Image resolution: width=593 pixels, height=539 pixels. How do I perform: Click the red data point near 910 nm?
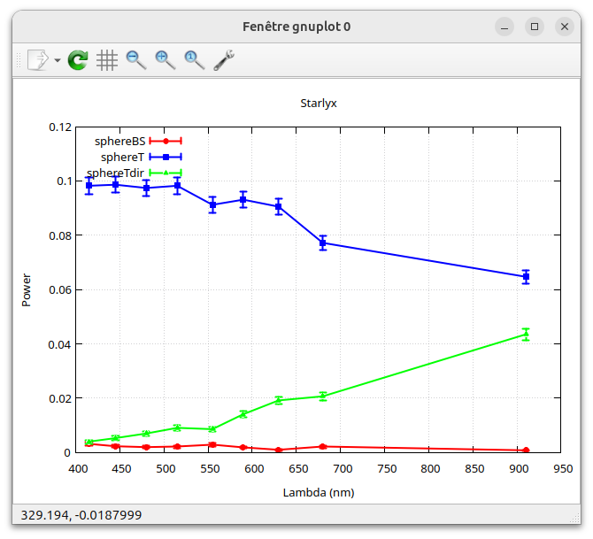526,450
